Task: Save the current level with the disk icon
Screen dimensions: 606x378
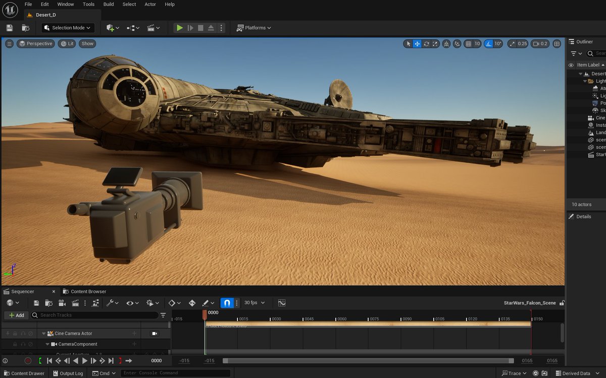Action: (x=9, y=28)
